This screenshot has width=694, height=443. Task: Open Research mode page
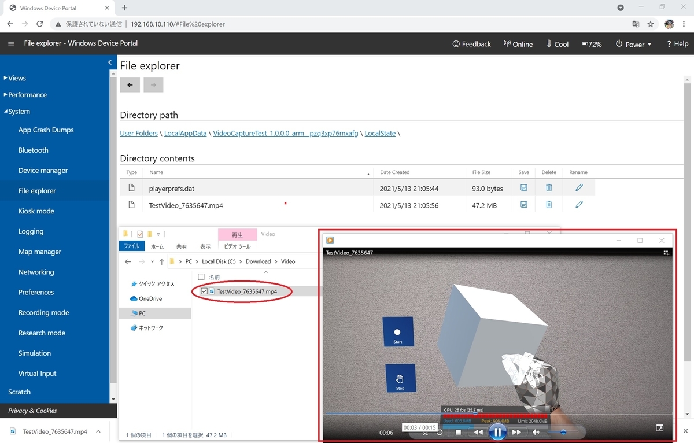(42, 333)
